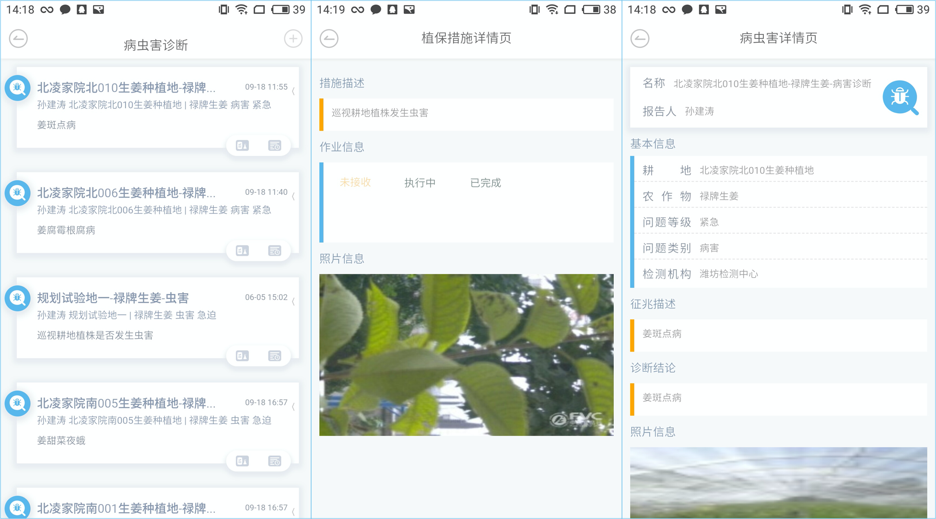The image size is (936, 519).
Task: Open 北凌家院南001生姜种植地 diagnosis title
Action: pyautogui.click(x=127, y=508)
